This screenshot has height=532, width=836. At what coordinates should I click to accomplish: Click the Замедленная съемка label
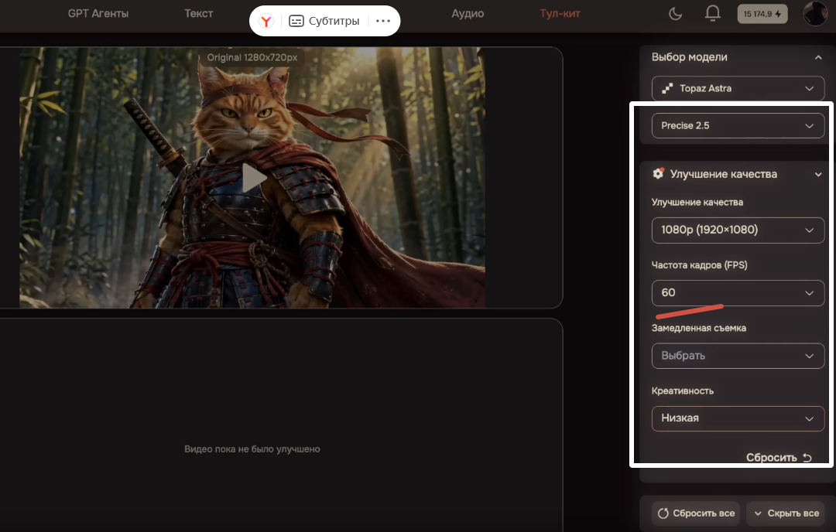click(x=698, y=328)
